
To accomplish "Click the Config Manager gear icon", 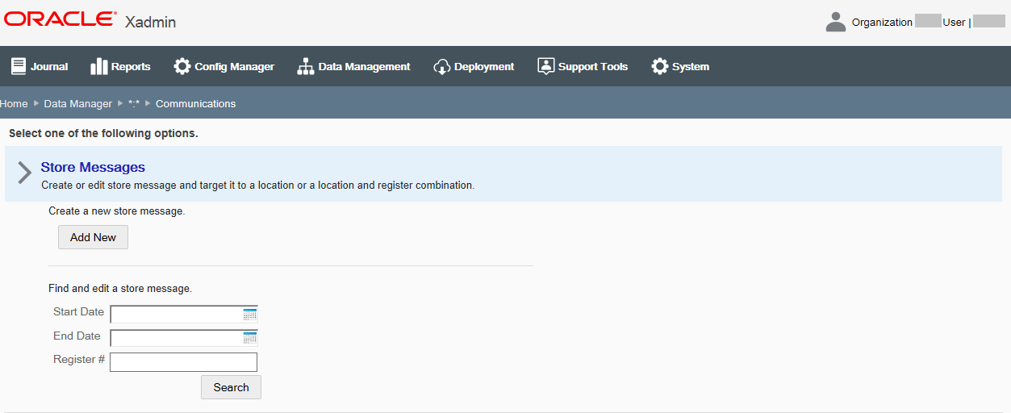I will pos(182,66).
